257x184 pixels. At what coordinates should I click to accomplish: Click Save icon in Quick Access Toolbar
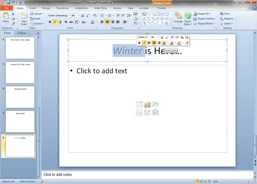click(x=8, y=2)
